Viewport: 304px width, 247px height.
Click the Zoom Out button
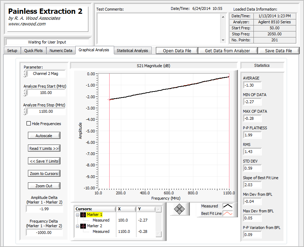point(44,186)
